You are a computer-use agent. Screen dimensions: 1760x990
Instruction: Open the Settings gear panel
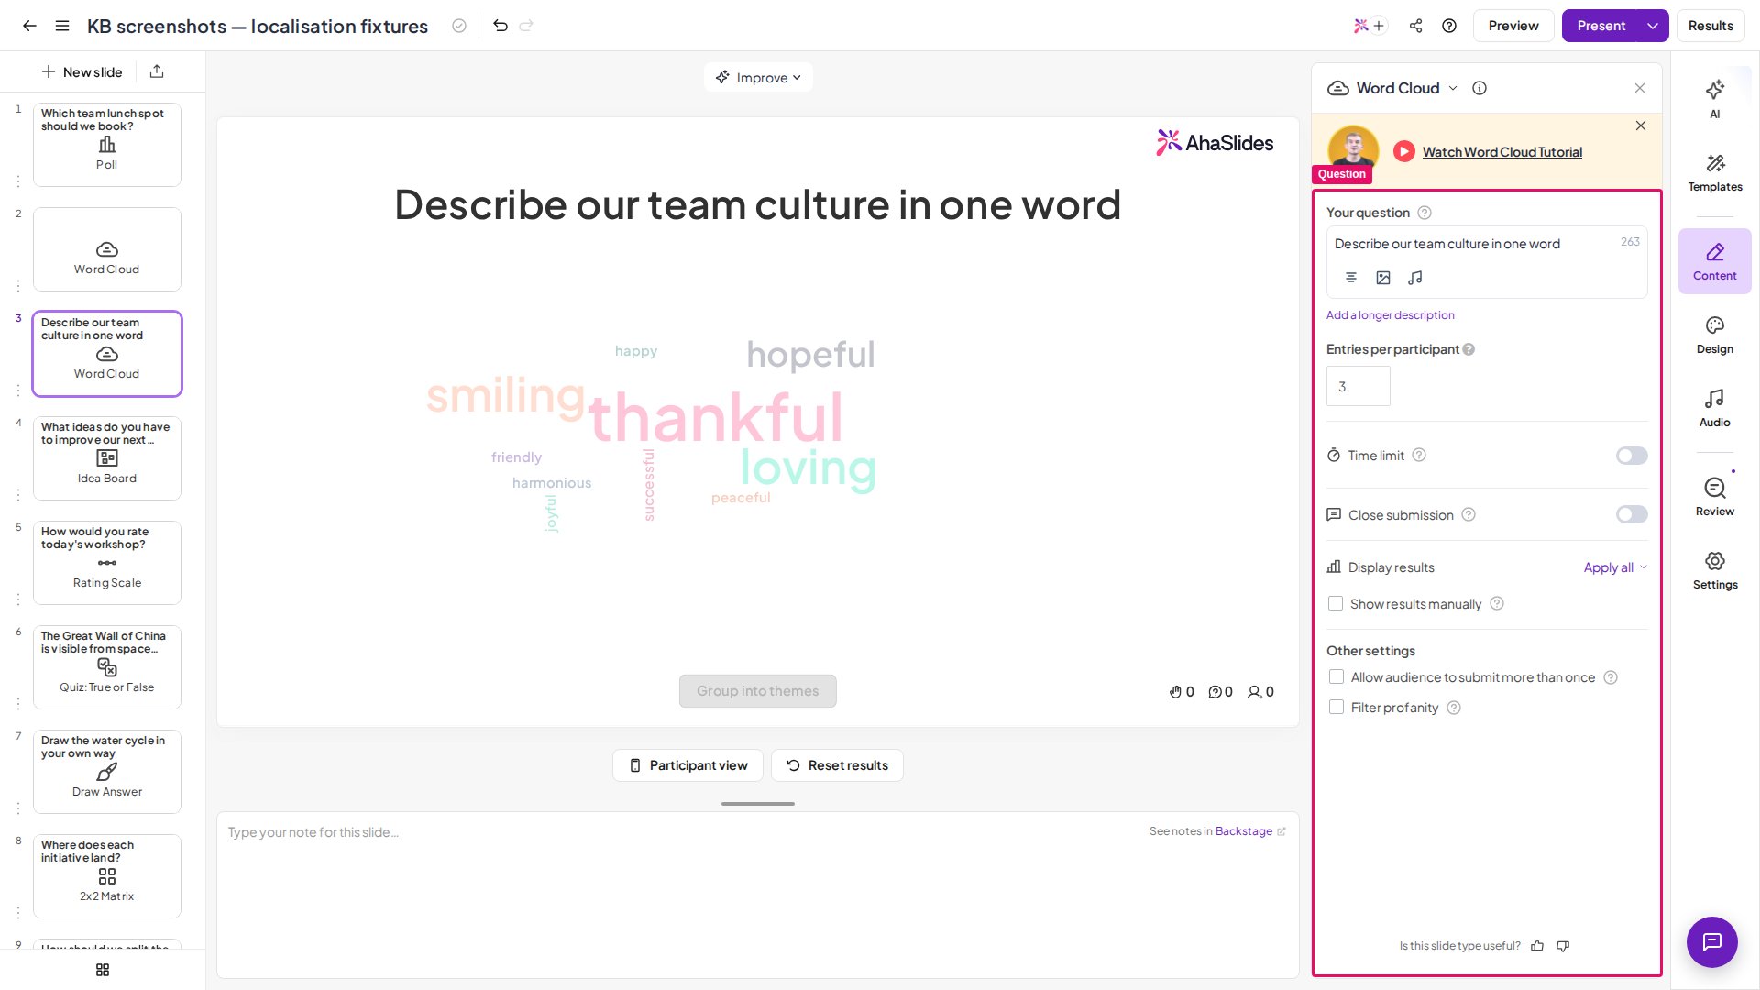(x=1715, y=570)
